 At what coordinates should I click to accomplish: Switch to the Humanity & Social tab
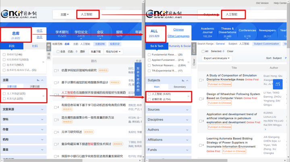pos(180,46)
